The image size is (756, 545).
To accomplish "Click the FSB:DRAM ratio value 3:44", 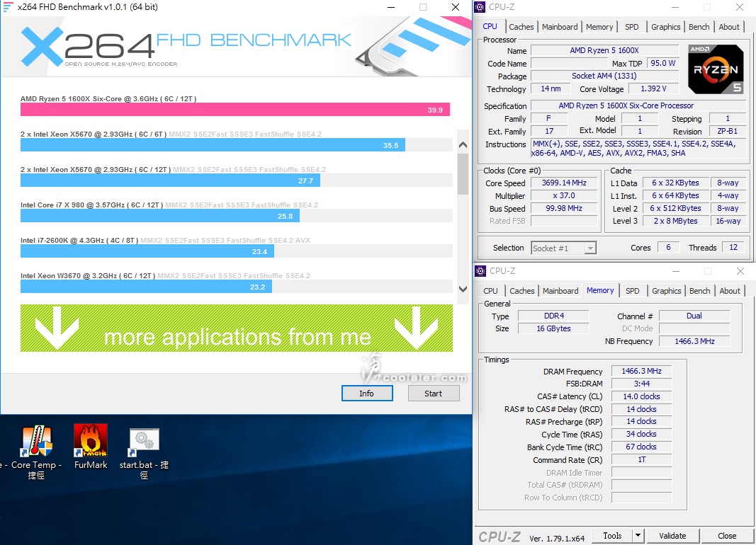I will coord(641,384).
